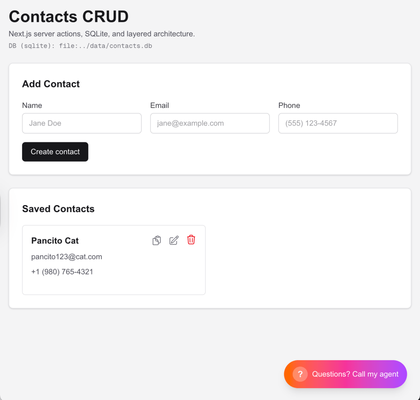
Task: Focus the Name input field
Action: click(x=82, y=123)
